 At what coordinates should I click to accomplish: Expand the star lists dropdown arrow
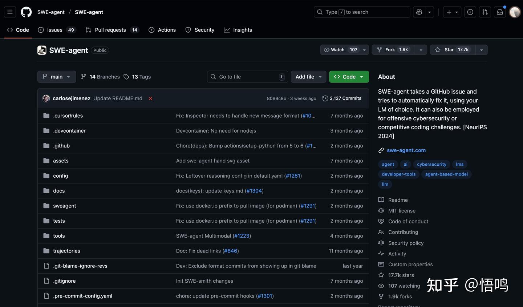(481, 50)
